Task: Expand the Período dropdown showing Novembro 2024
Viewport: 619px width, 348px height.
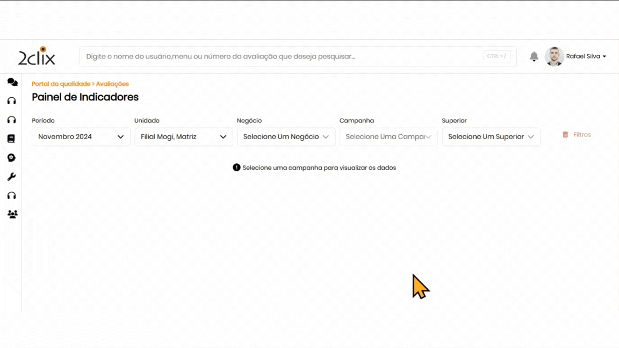Action: tap(81, 137)
